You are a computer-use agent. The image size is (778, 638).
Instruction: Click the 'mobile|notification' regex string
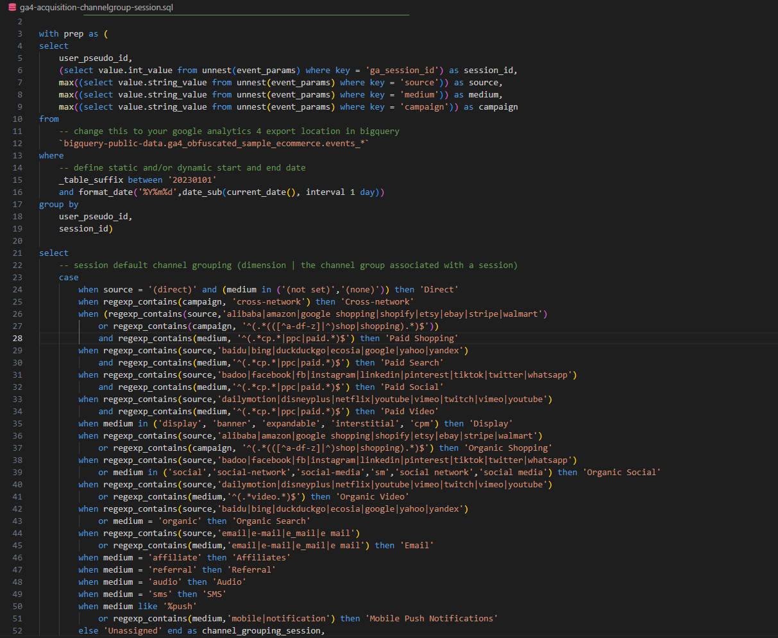pyautogui.click(x=278, y=618)
